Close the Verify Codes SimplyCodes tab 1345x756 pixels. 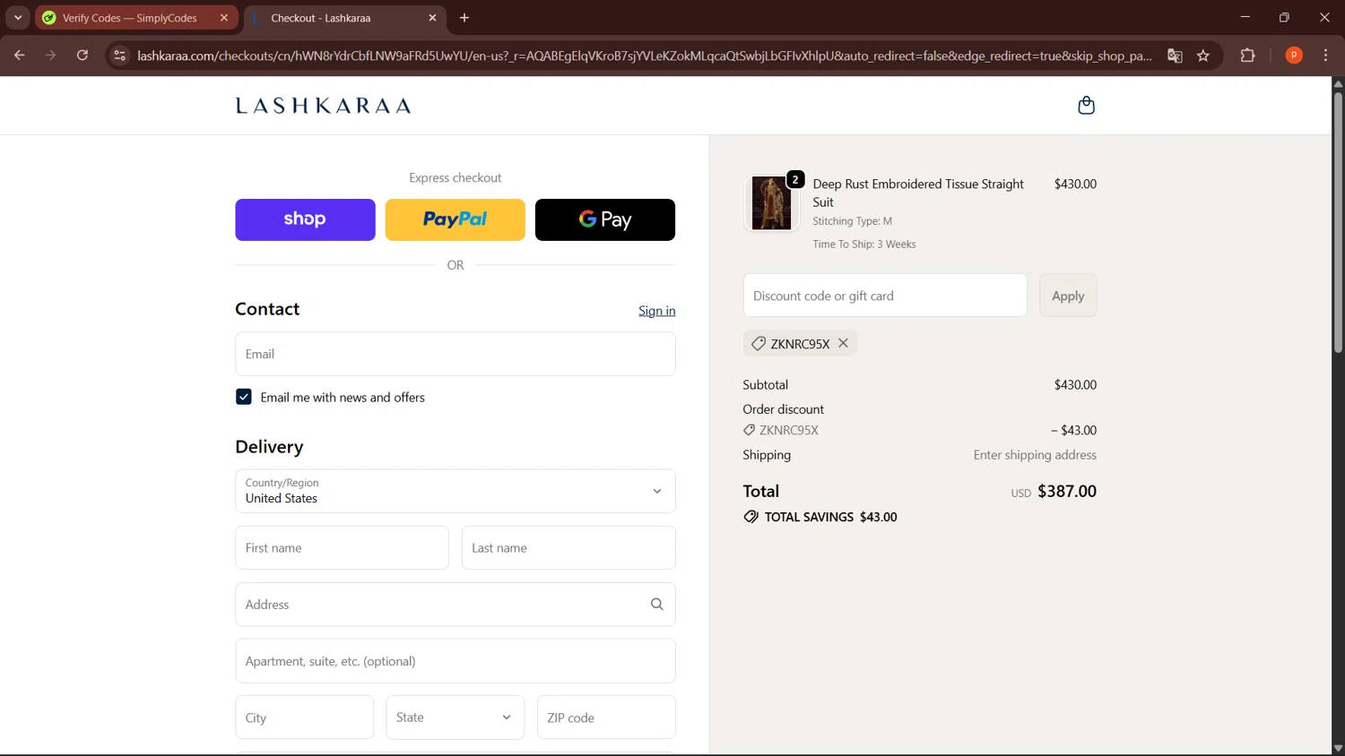click(x=224, y=18)
